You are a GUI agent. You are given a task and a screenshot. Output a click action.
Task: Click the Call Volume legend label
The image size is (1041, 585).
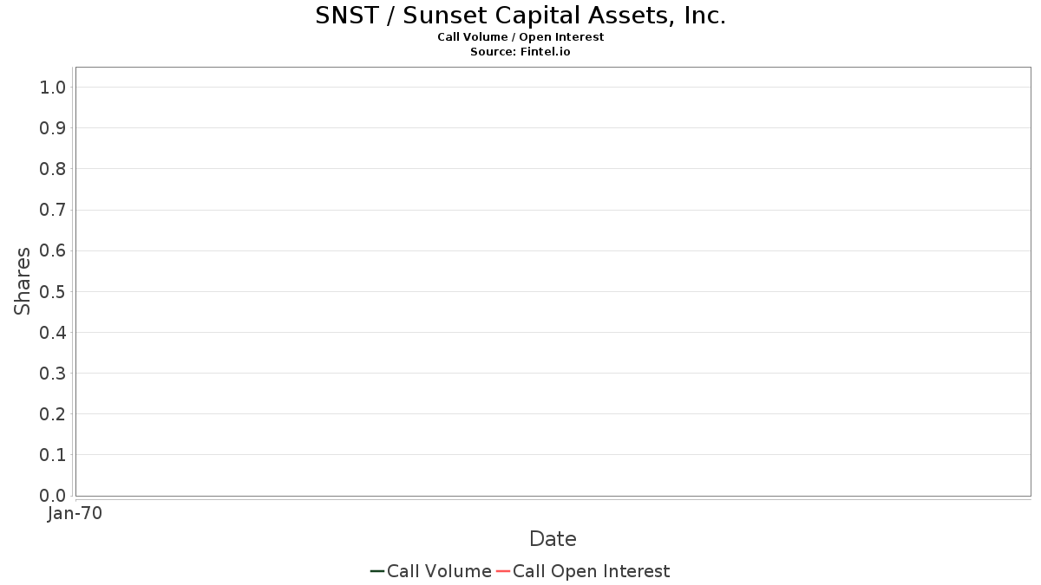[439, 571]
